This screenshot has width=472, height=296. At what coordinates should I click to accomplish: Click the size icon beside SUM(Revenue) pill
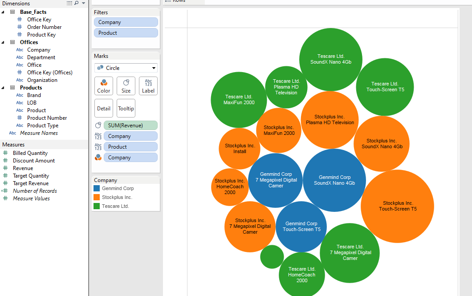[98, 126]
